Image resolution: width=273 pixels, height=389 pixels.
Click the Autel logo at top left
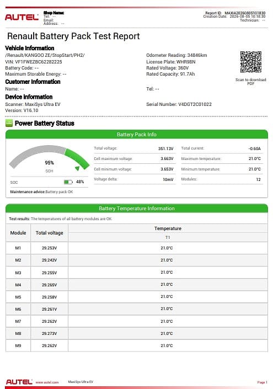(x=22, y=17)
